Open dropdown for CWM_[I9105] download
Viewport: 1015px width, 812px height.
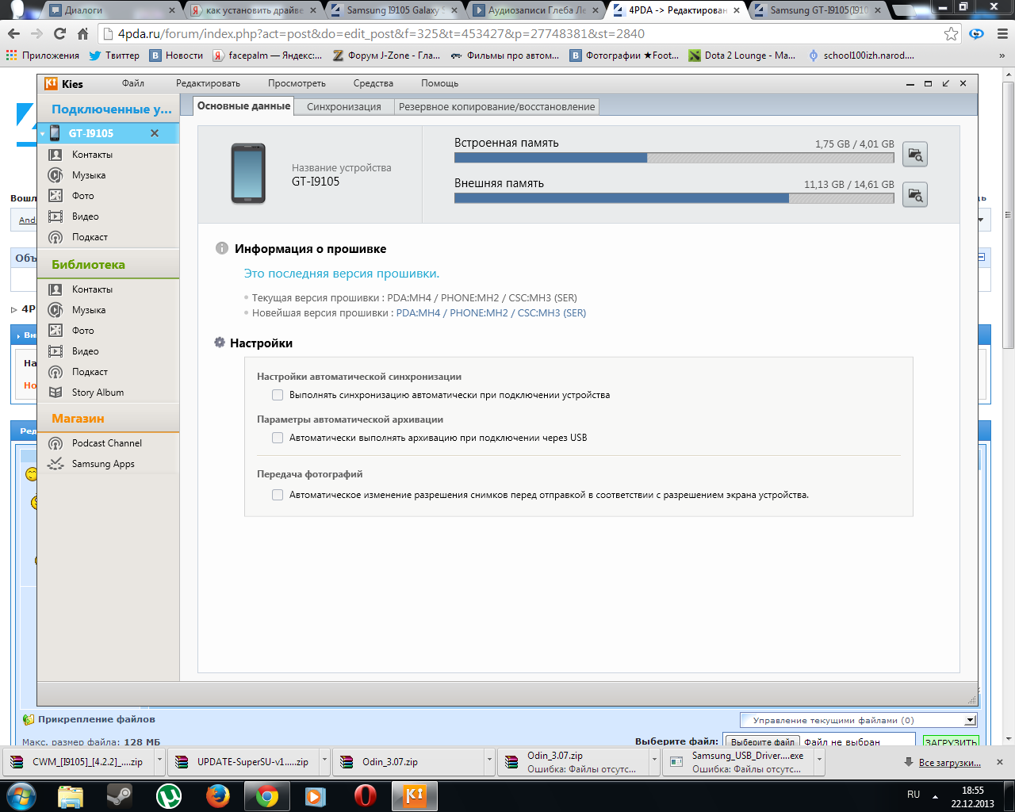(x=159, y=761)
